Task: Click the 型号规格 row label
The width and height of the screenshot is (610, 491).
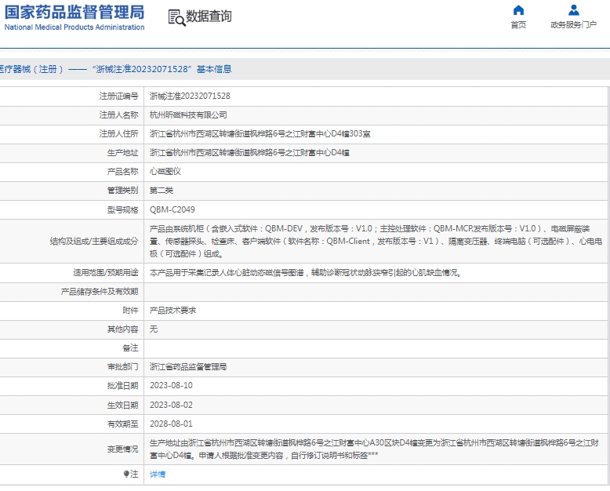Action: point(122,210)
